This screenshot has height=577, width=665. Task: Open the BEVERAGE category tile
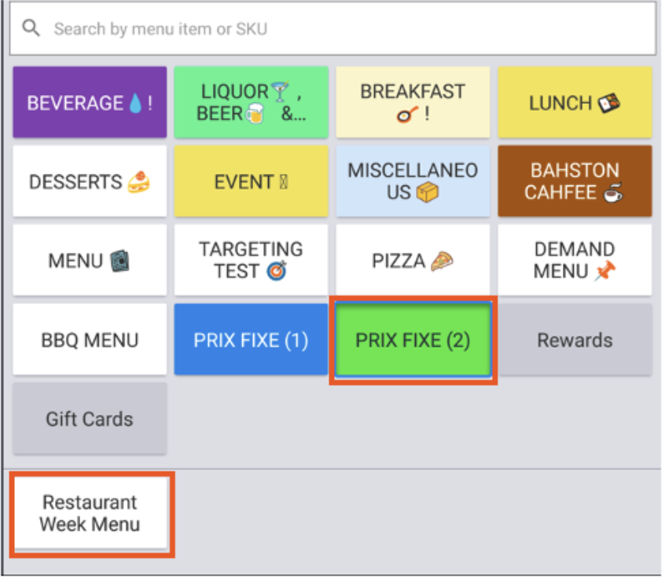click(89, 102)
